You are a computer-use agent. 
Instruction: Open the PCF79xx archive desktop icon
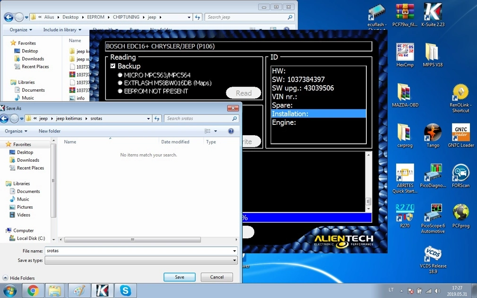click(x=405, y=15)
